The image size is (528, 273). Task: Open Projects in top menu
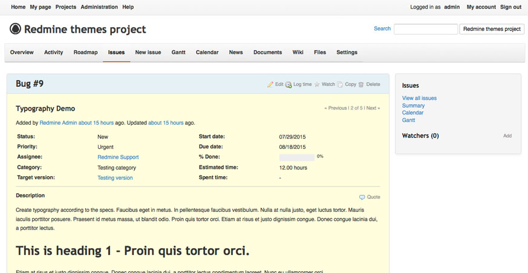(66, 7)
